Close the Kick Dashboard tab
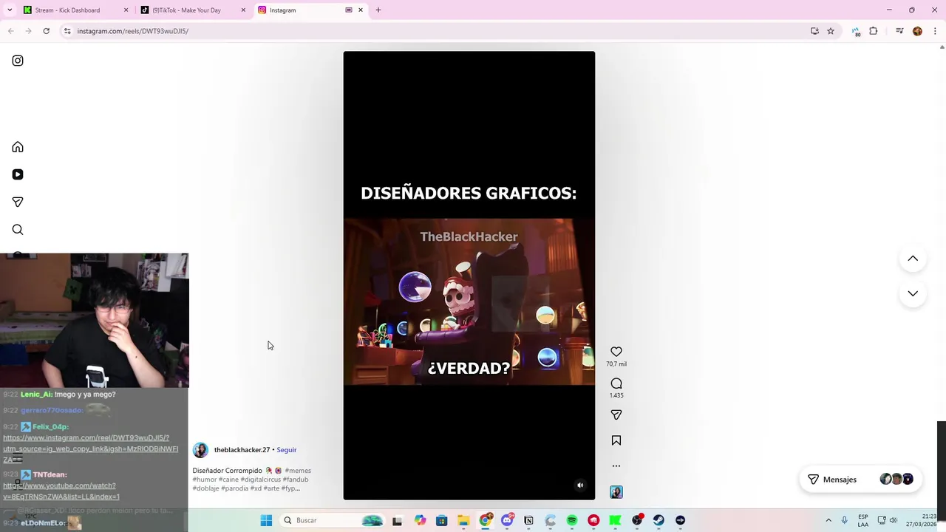946x532 pixels. click(x=126, y=10)
